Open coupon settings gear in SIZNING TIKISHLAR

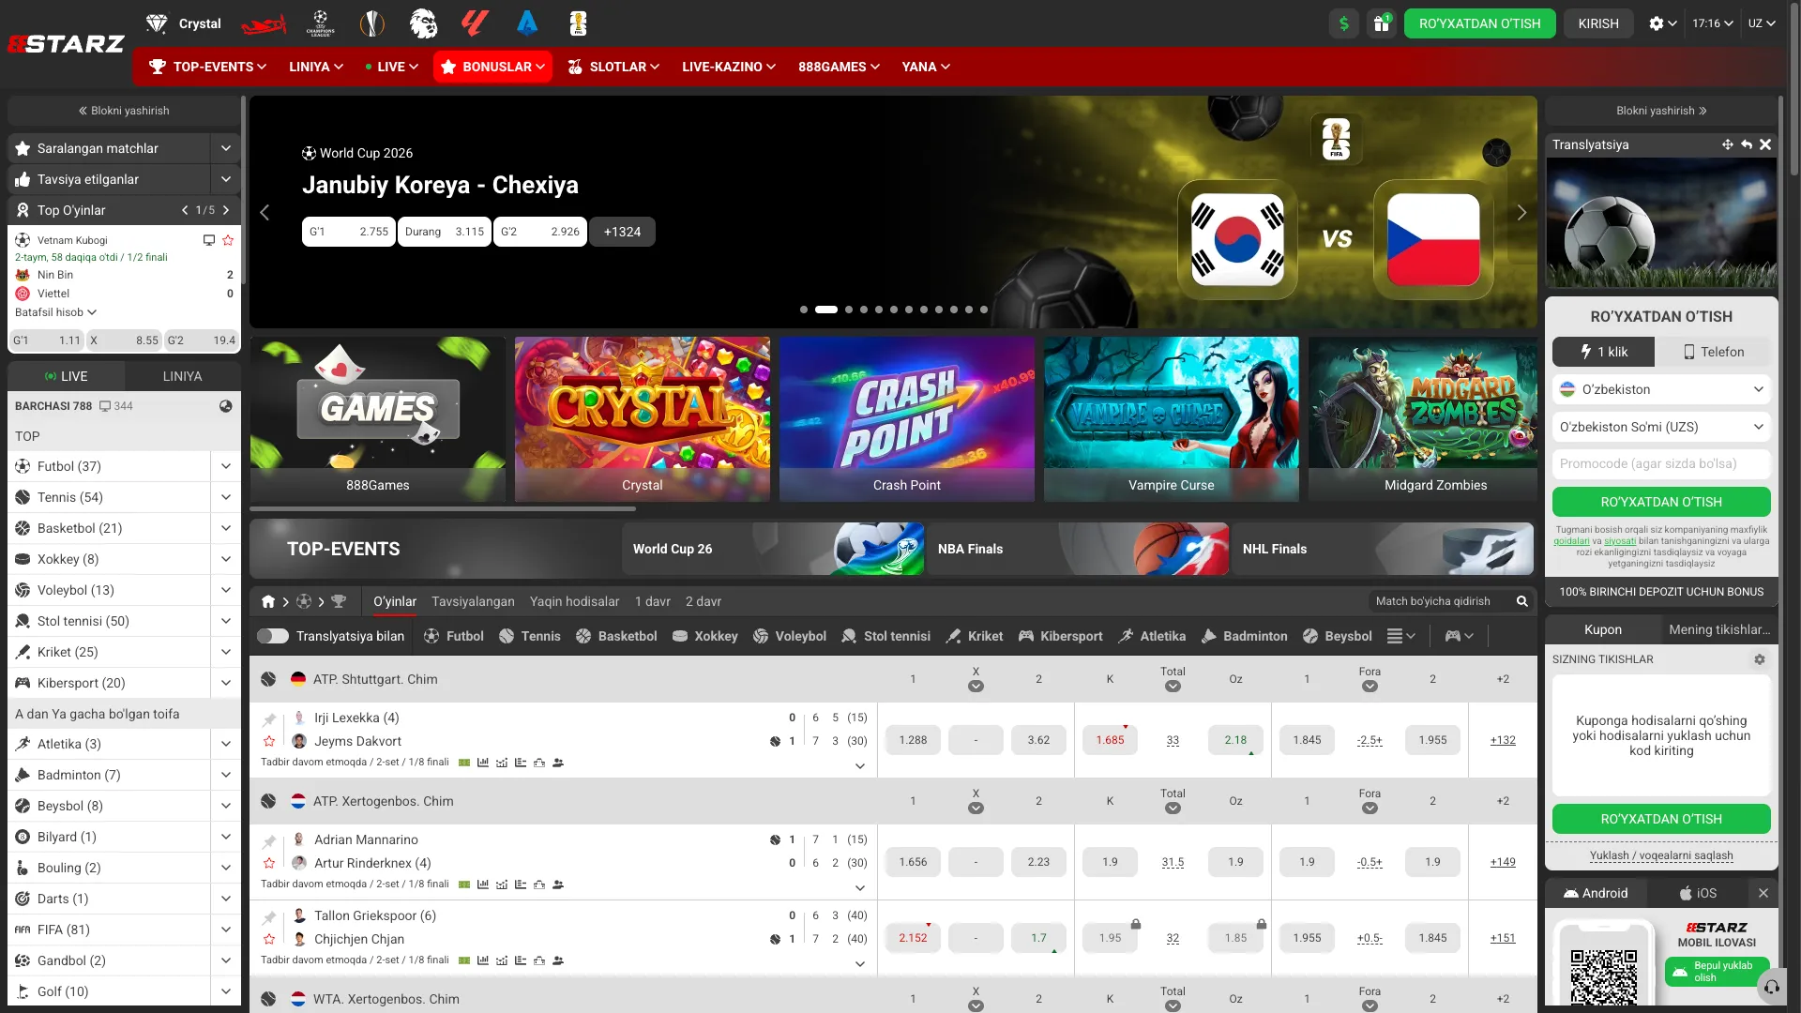coord(1760,659)
